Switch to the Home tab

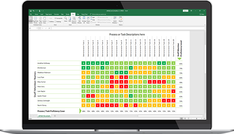coord(36,14)
